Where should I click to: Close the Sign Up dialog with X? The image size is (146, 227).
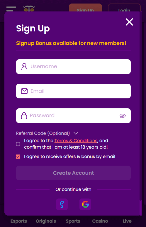coord(129,22)
